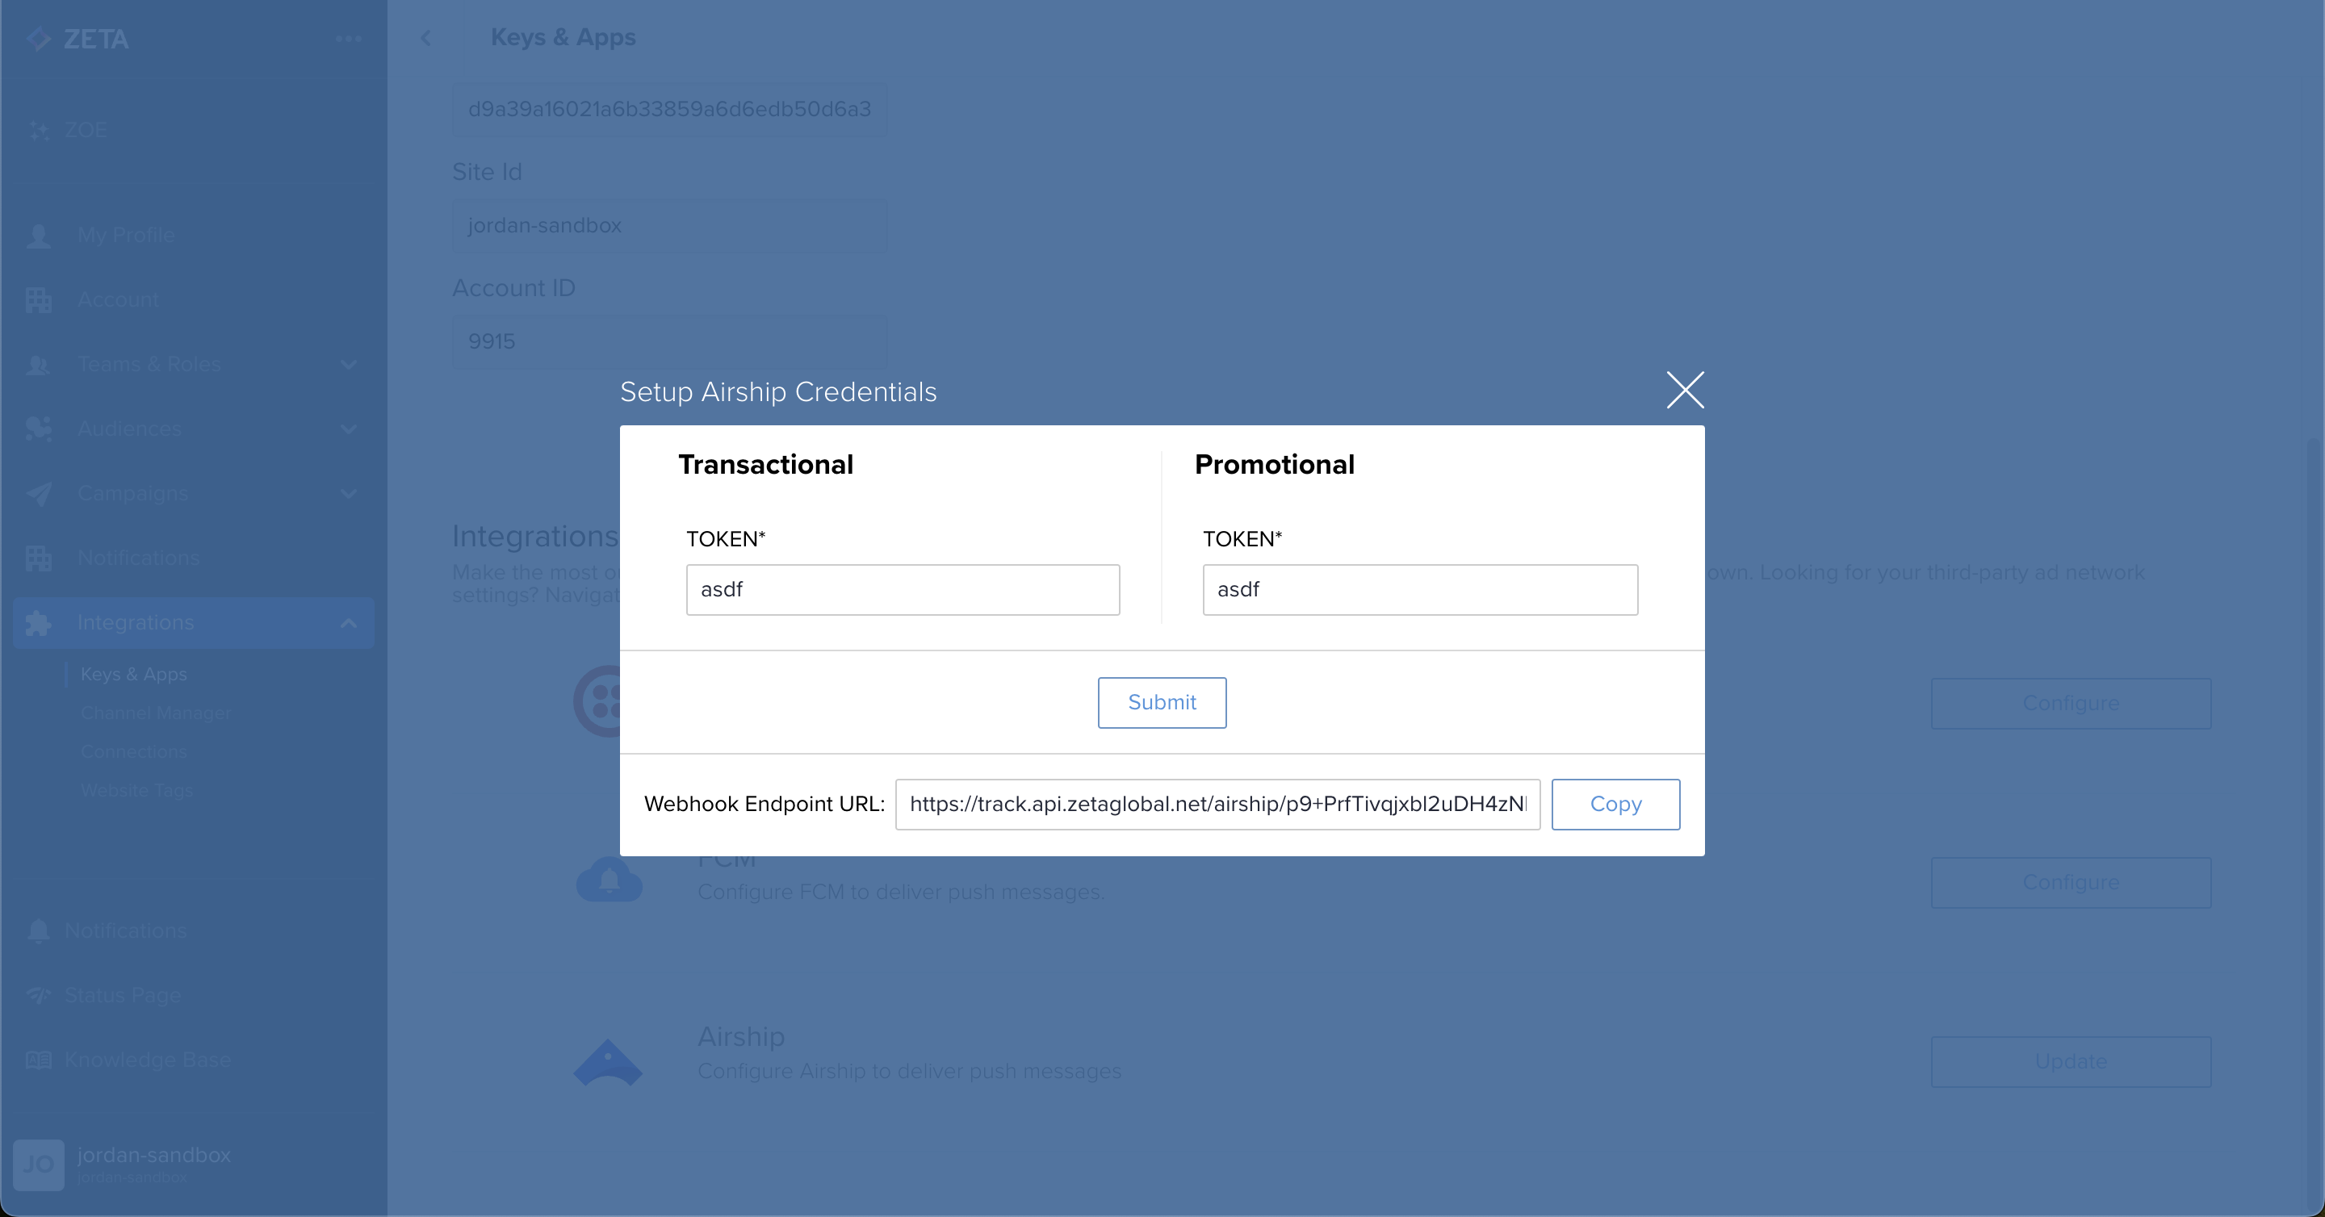Click the ZETA logo icon

click(x=38, y=39)
